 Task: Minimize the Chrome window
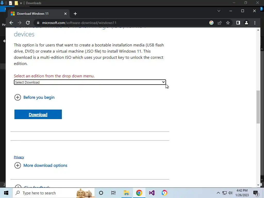point(231,11)
